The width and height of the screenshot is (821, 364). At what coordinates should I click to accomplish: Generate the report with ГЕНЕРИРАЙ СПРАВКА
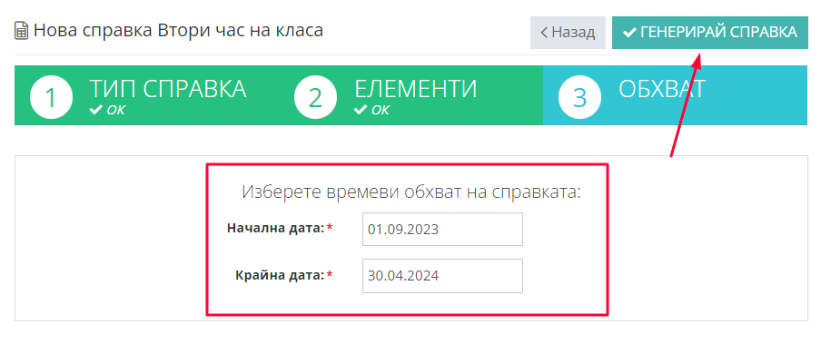(x=710, y=33)
